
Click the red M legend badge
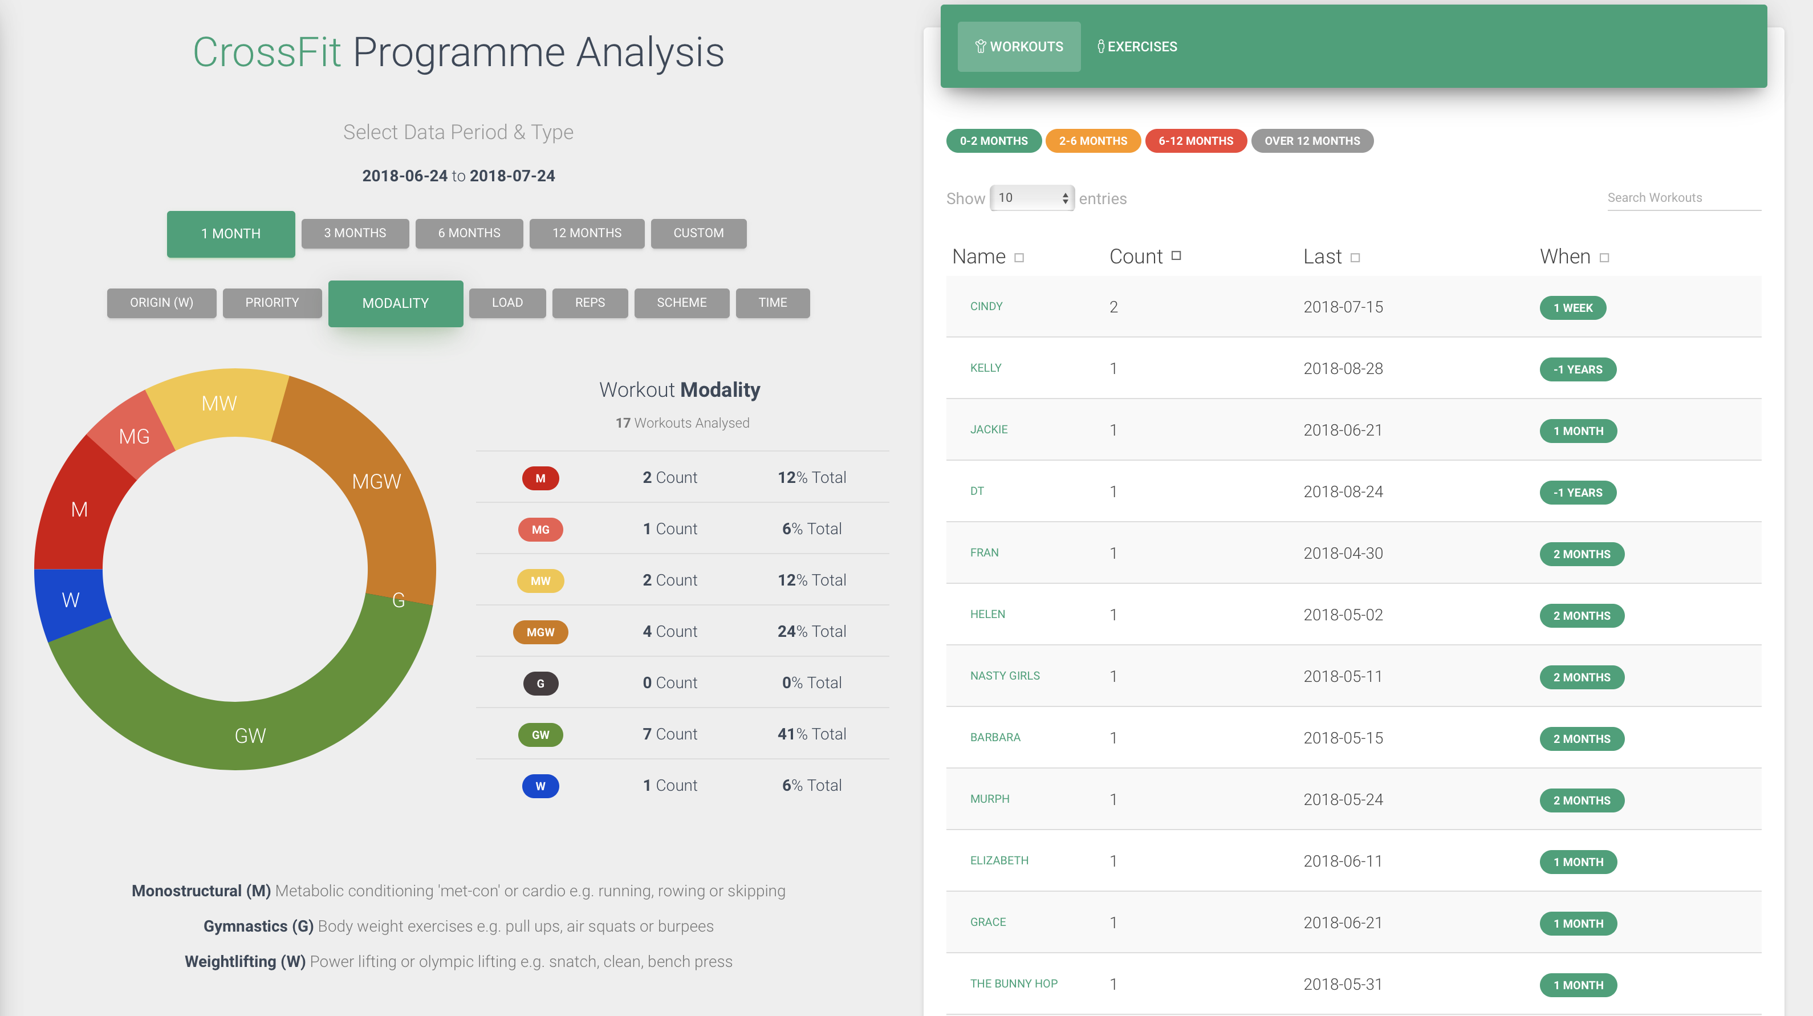[x=540, y=478]
